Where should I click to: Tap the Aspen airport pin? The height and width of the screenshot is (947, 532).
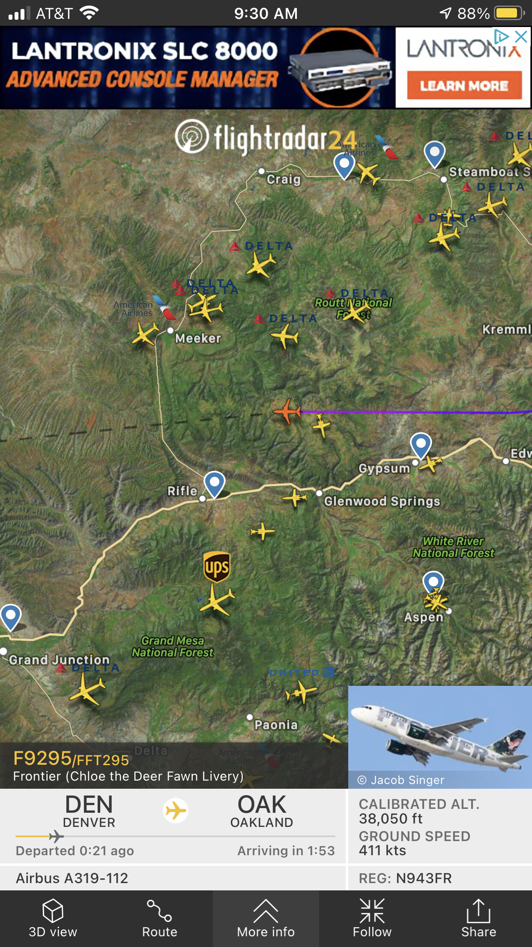tap(433, 584)
